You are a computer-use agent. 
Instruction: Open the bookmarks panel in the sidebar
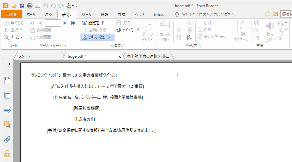pyautogui.click(x=7, y=81)
